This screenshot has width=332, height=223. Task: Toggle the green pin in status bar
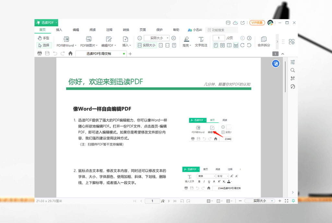[293, 201]
